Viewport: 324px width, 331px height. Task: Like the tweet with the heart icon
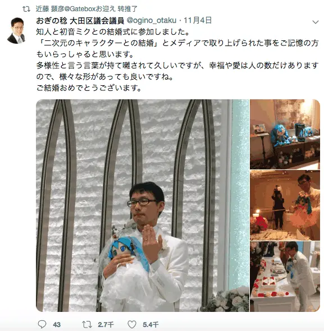click(132, 324)
